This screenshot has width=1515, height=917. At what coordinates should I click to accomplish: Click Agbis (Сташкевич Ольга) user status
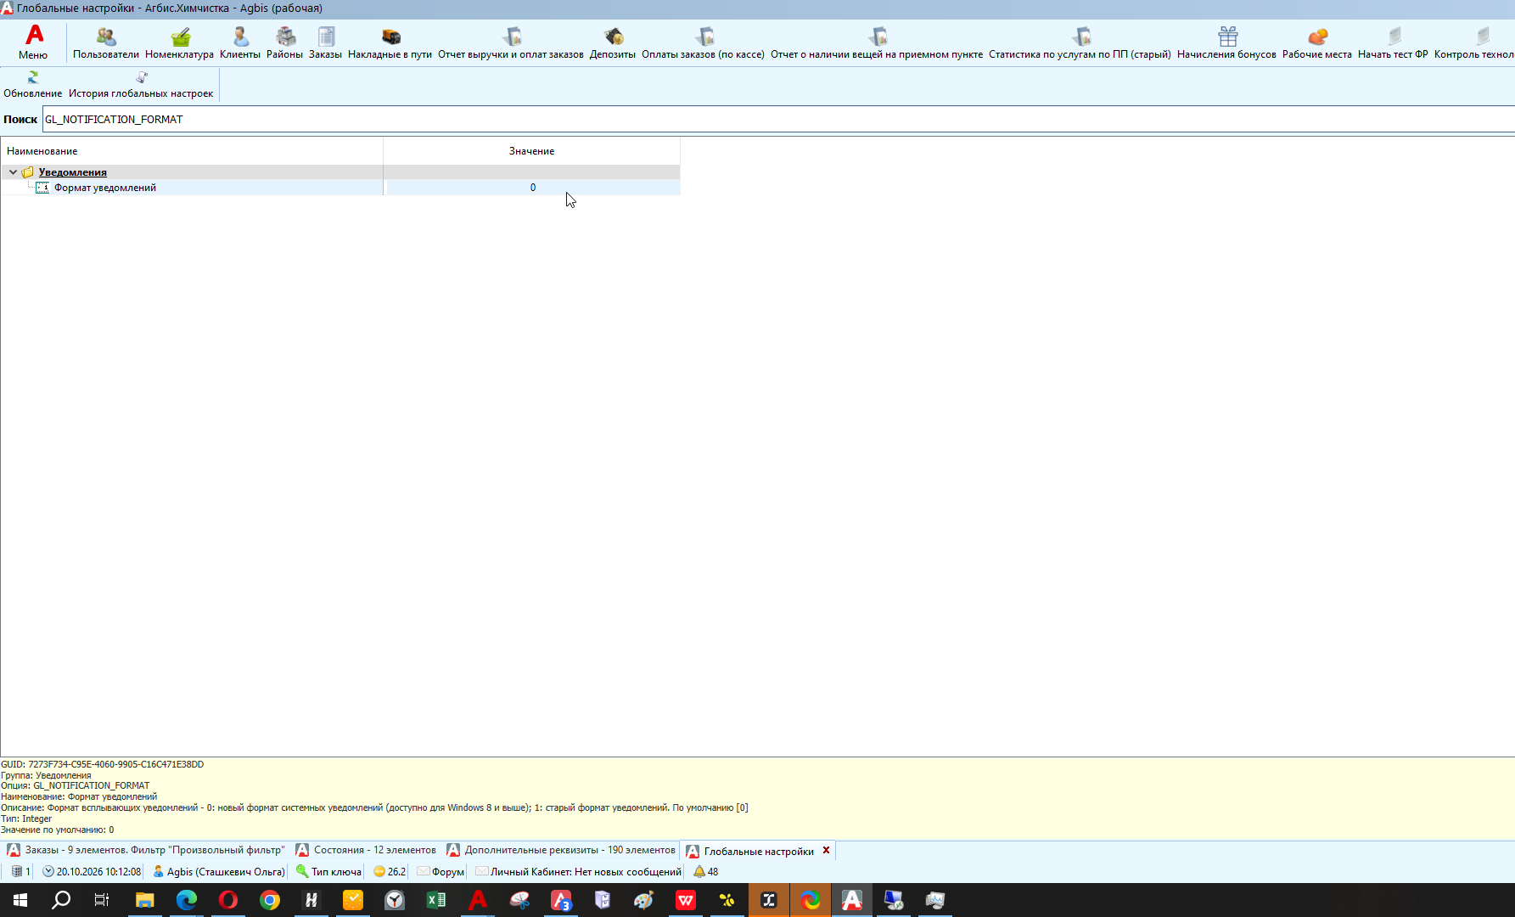219,871
